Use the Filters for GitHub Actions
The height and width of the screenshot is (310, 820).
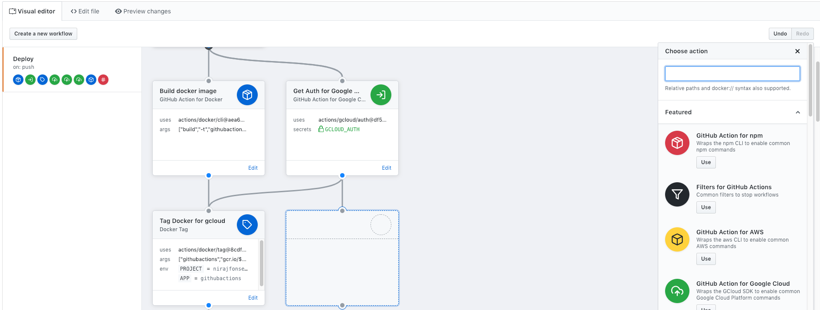pyautogui.click(x=706, y=207)
